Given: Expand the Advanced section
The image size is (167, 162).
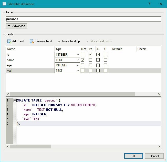Looking at the screenshot, I should (16, 26).
